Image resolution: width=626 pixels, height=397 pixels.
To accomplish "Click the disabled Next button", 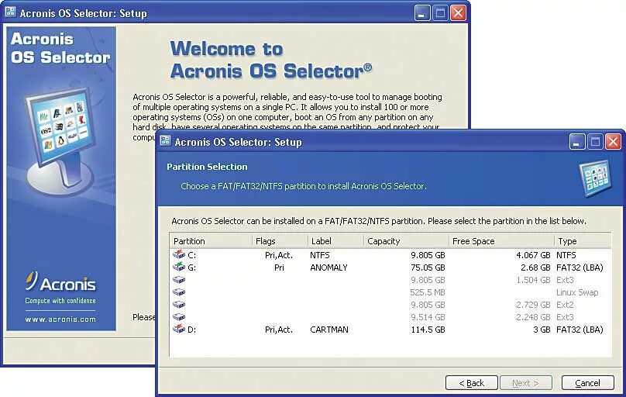I will [x=525, y=382].
